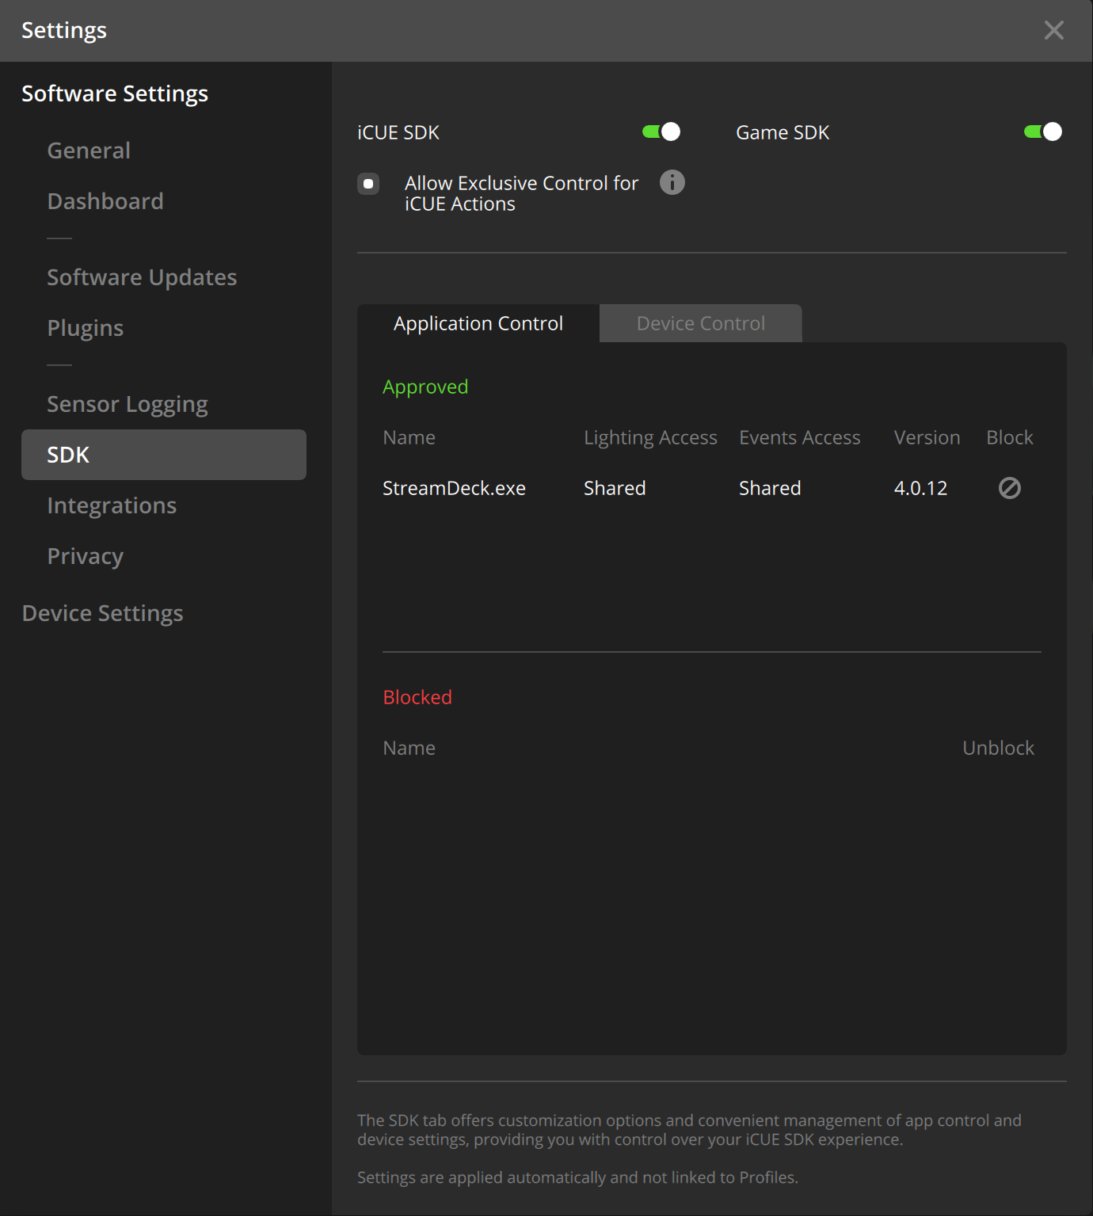The image size is (1093, 1216).
Task: Click the Version column header
Action: tap(927, 437)
